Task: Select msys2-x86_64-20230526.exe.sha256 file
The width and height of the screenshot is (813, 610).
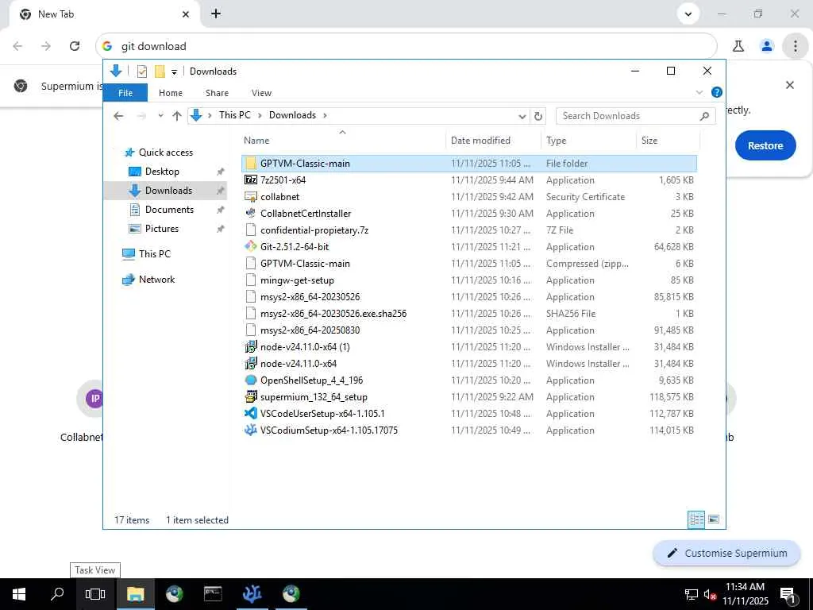Action: [x=469, y=313]
